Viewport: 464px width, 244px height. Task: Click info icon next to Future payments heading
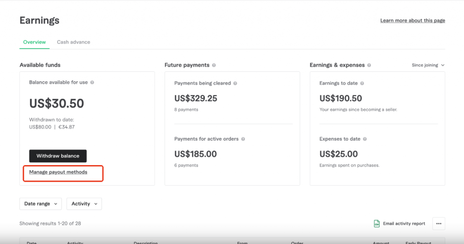[214, 65]
